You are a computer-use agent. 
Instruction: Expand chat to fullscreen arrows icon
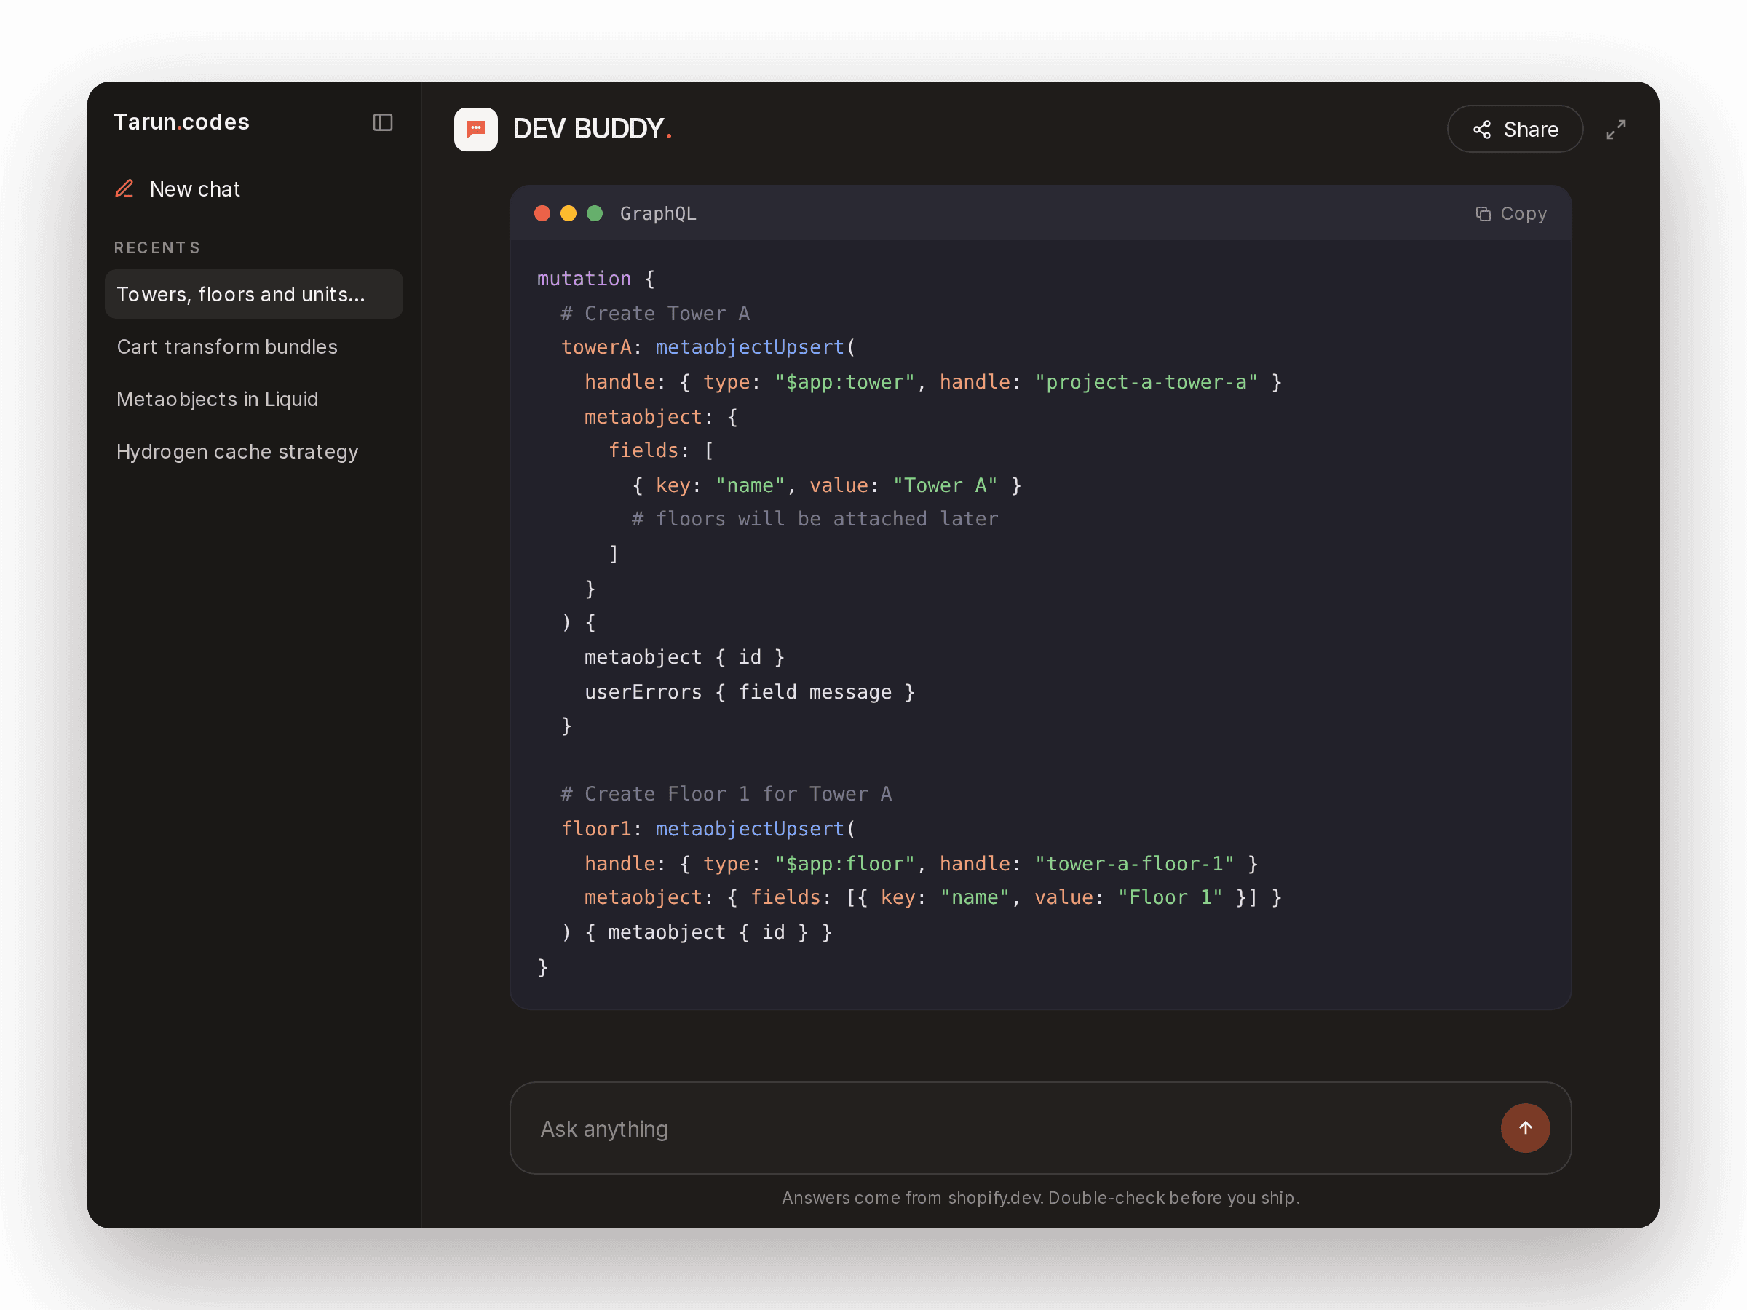coord(1616,130)
